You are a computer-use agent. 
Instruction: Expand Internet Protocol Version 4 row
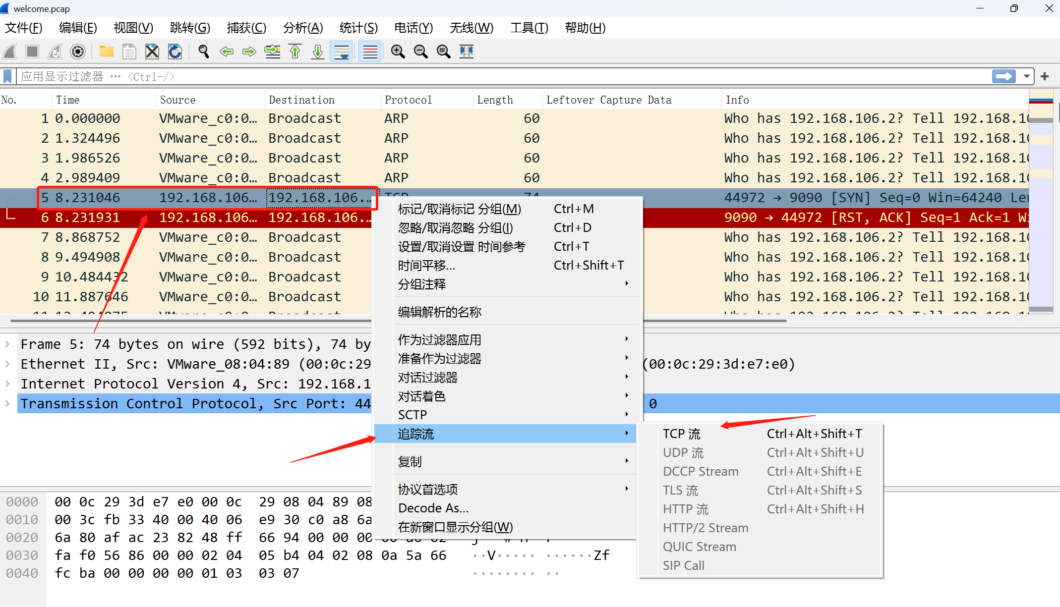7,384
